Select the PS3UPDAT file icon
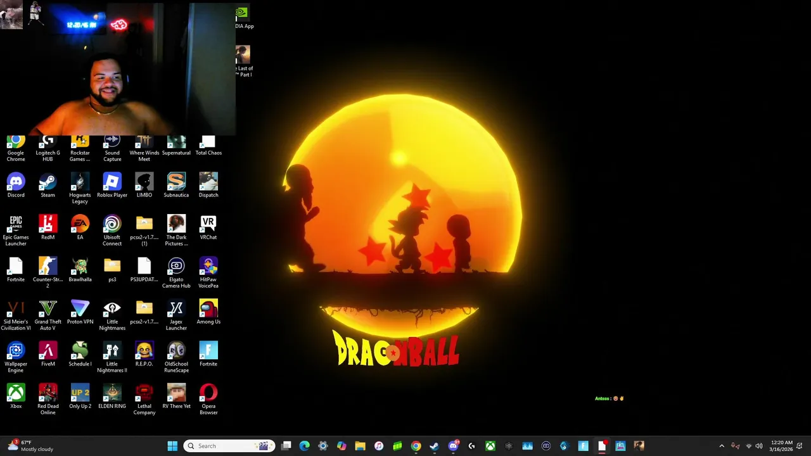 click(x=144, y=270)
